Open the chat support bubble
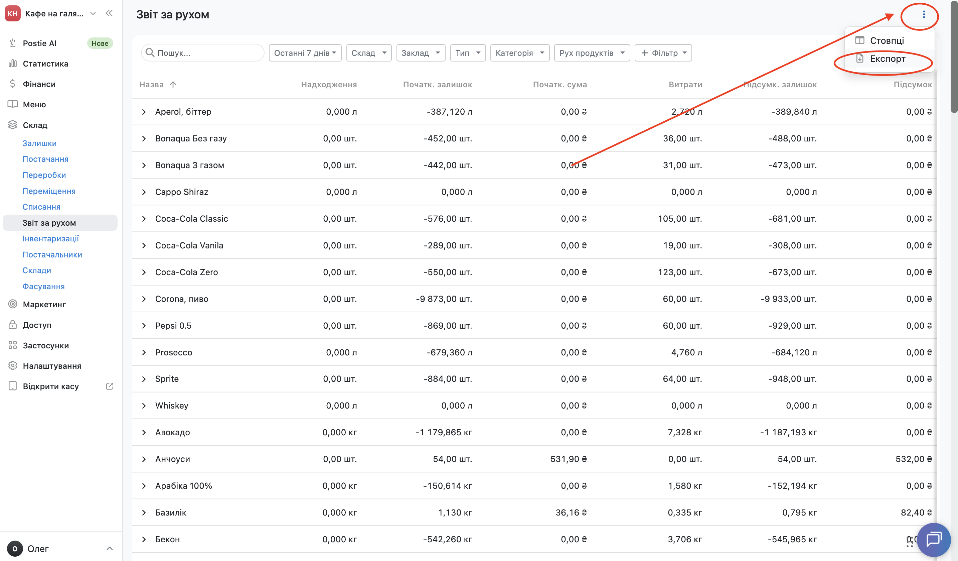Screen dimensions: 958x561 pos(934,539)
